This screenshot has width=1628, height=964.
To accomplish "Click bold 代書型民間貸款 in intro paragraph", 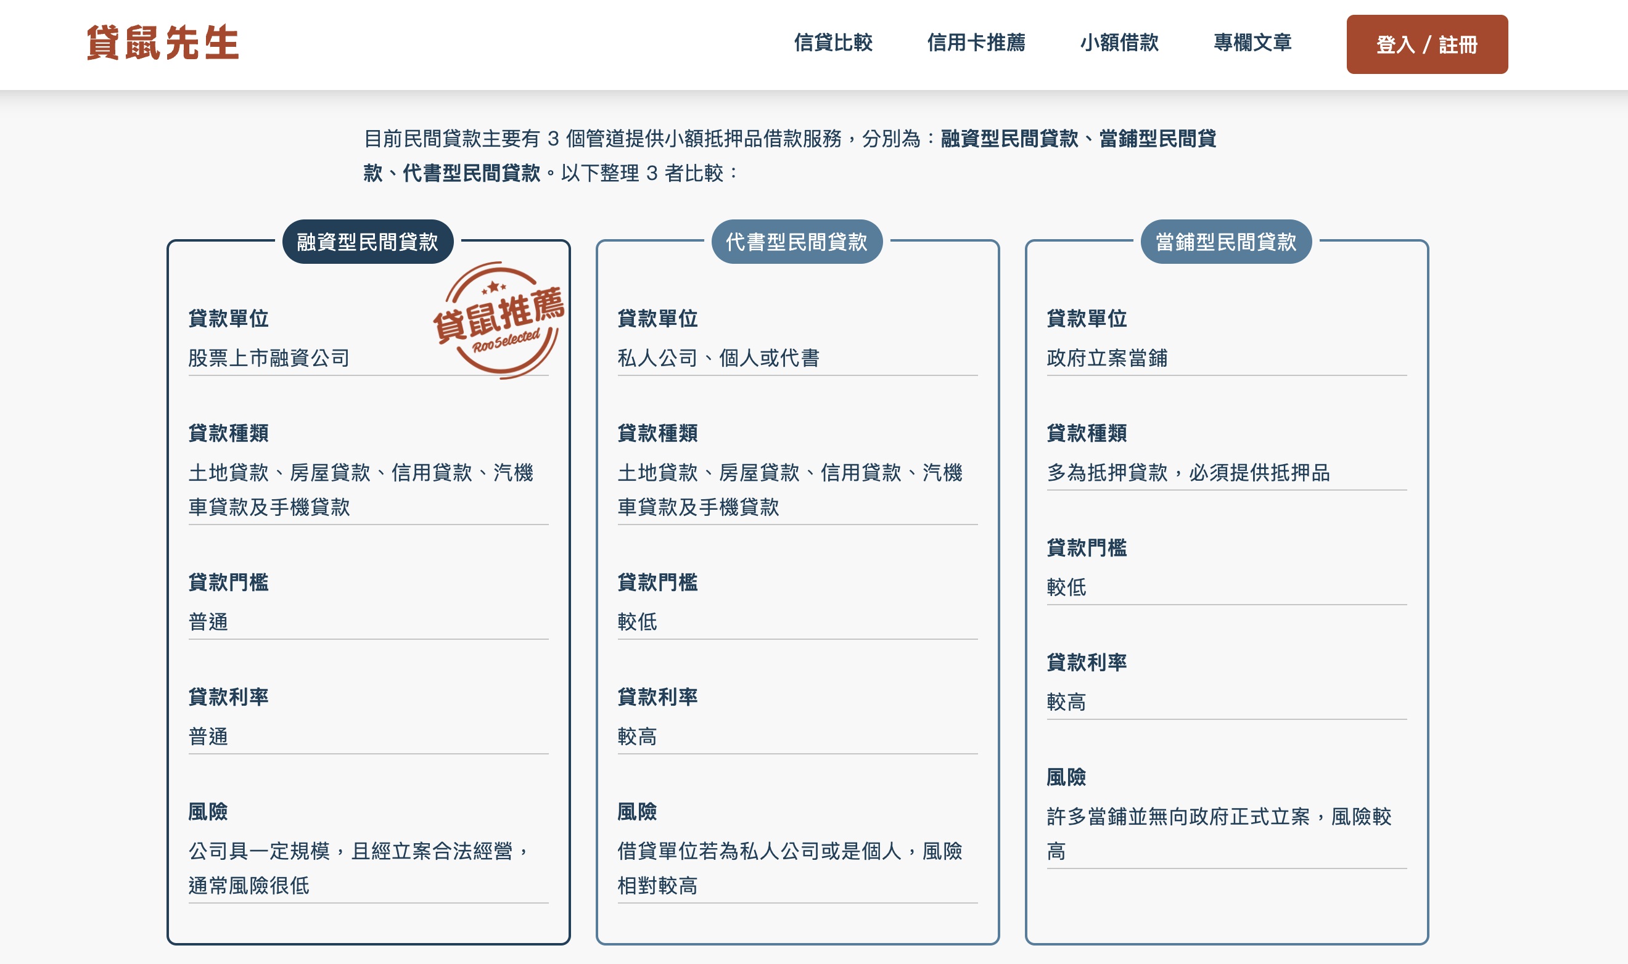I will (x=471, y=173).
